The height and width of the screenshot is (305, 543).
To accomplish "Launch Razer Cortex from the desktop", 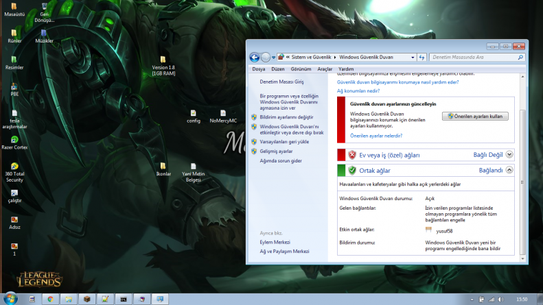I will [x=14, y=143].
